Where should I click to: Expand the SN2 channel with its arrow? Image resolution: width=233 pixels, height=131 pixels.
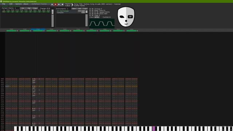[x=111, y=31]
